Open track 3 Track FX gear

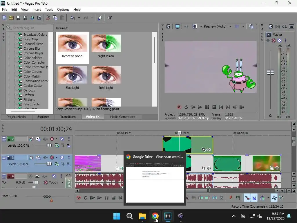[x=52, y=158]
